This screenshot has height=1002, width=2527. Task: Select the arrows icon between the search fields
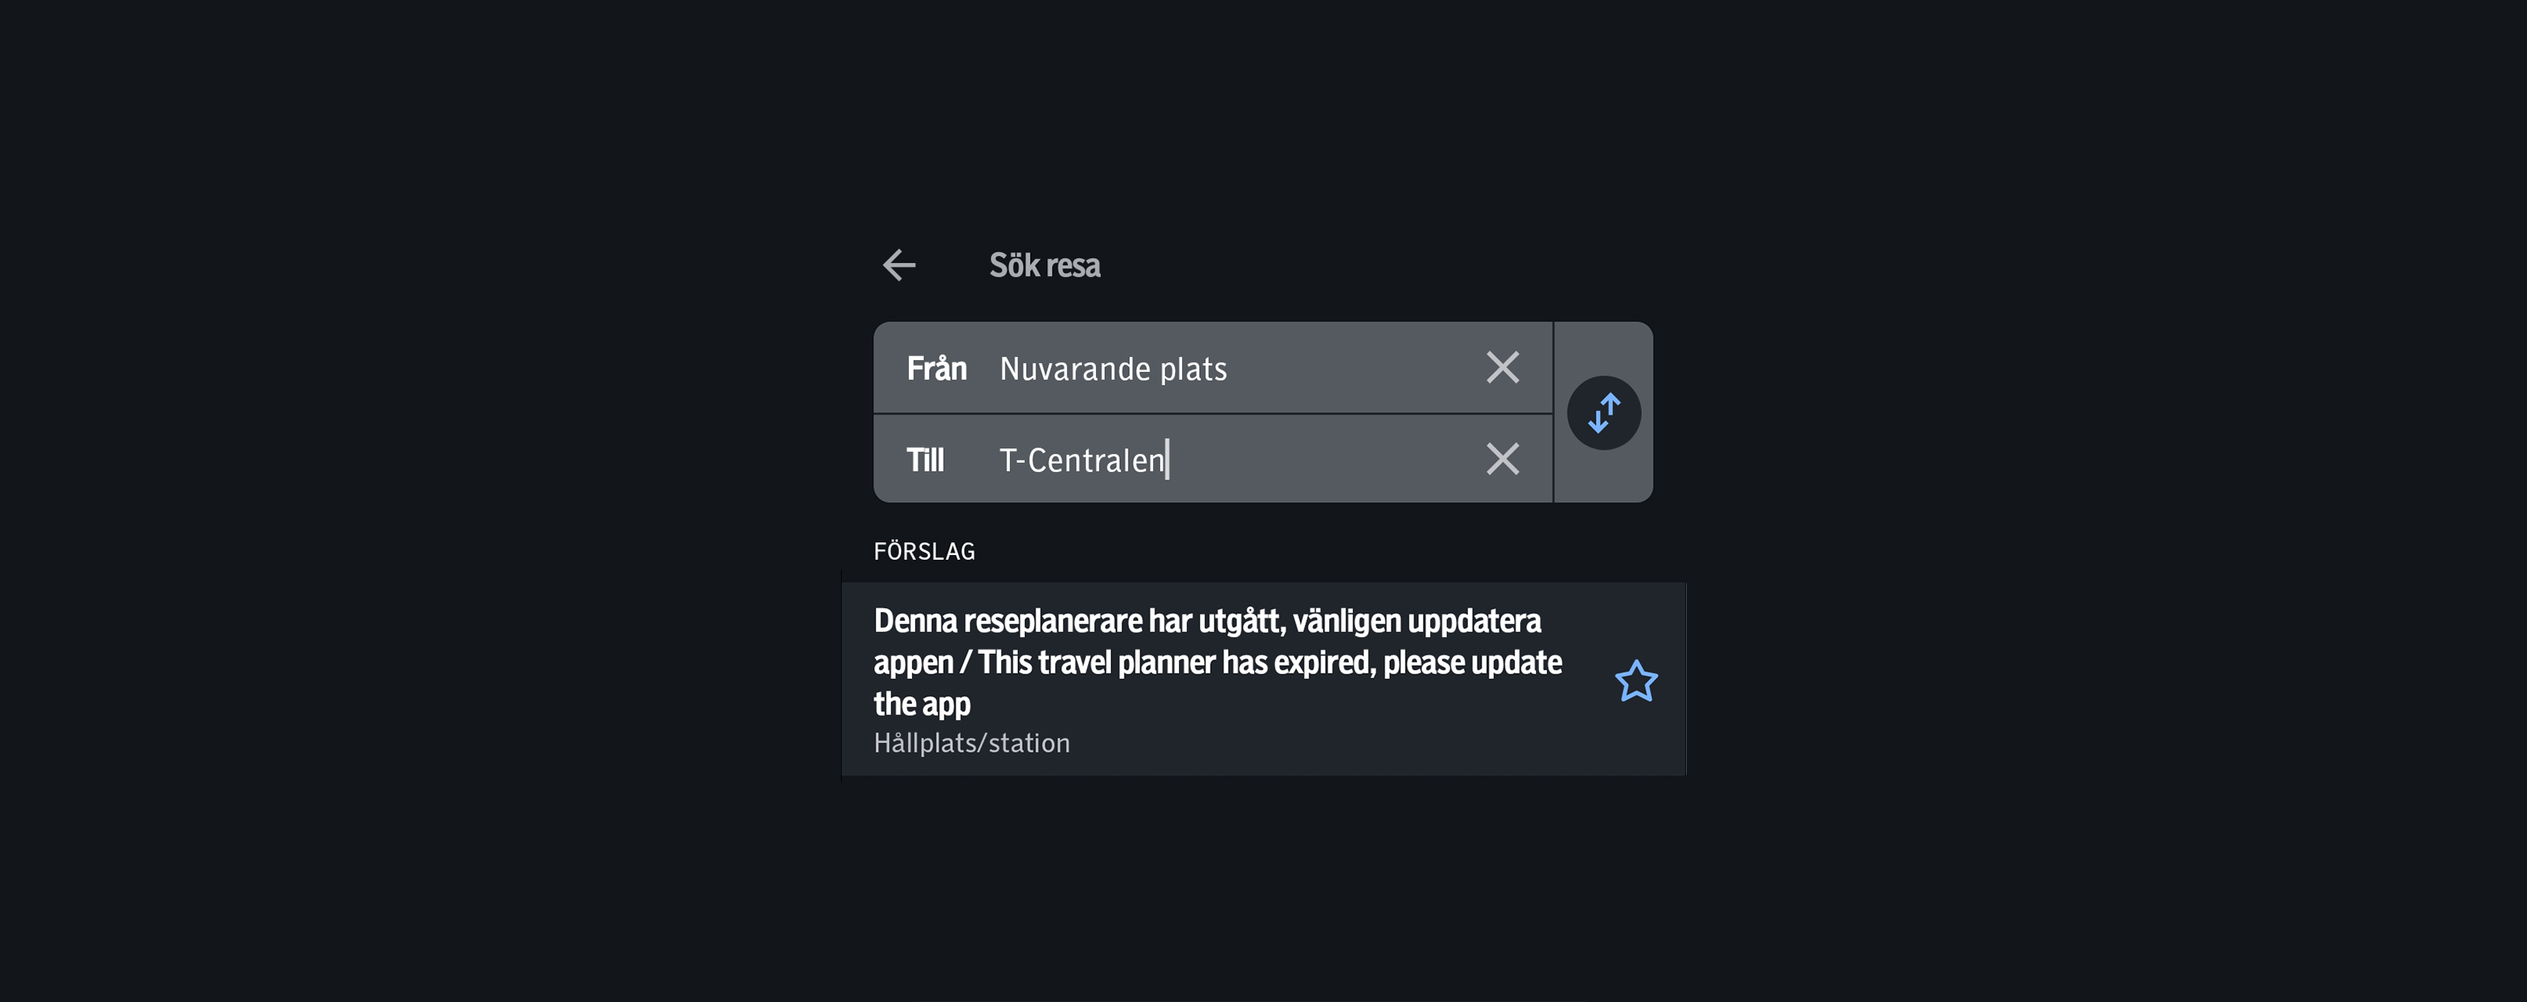tap(1605, 412)
